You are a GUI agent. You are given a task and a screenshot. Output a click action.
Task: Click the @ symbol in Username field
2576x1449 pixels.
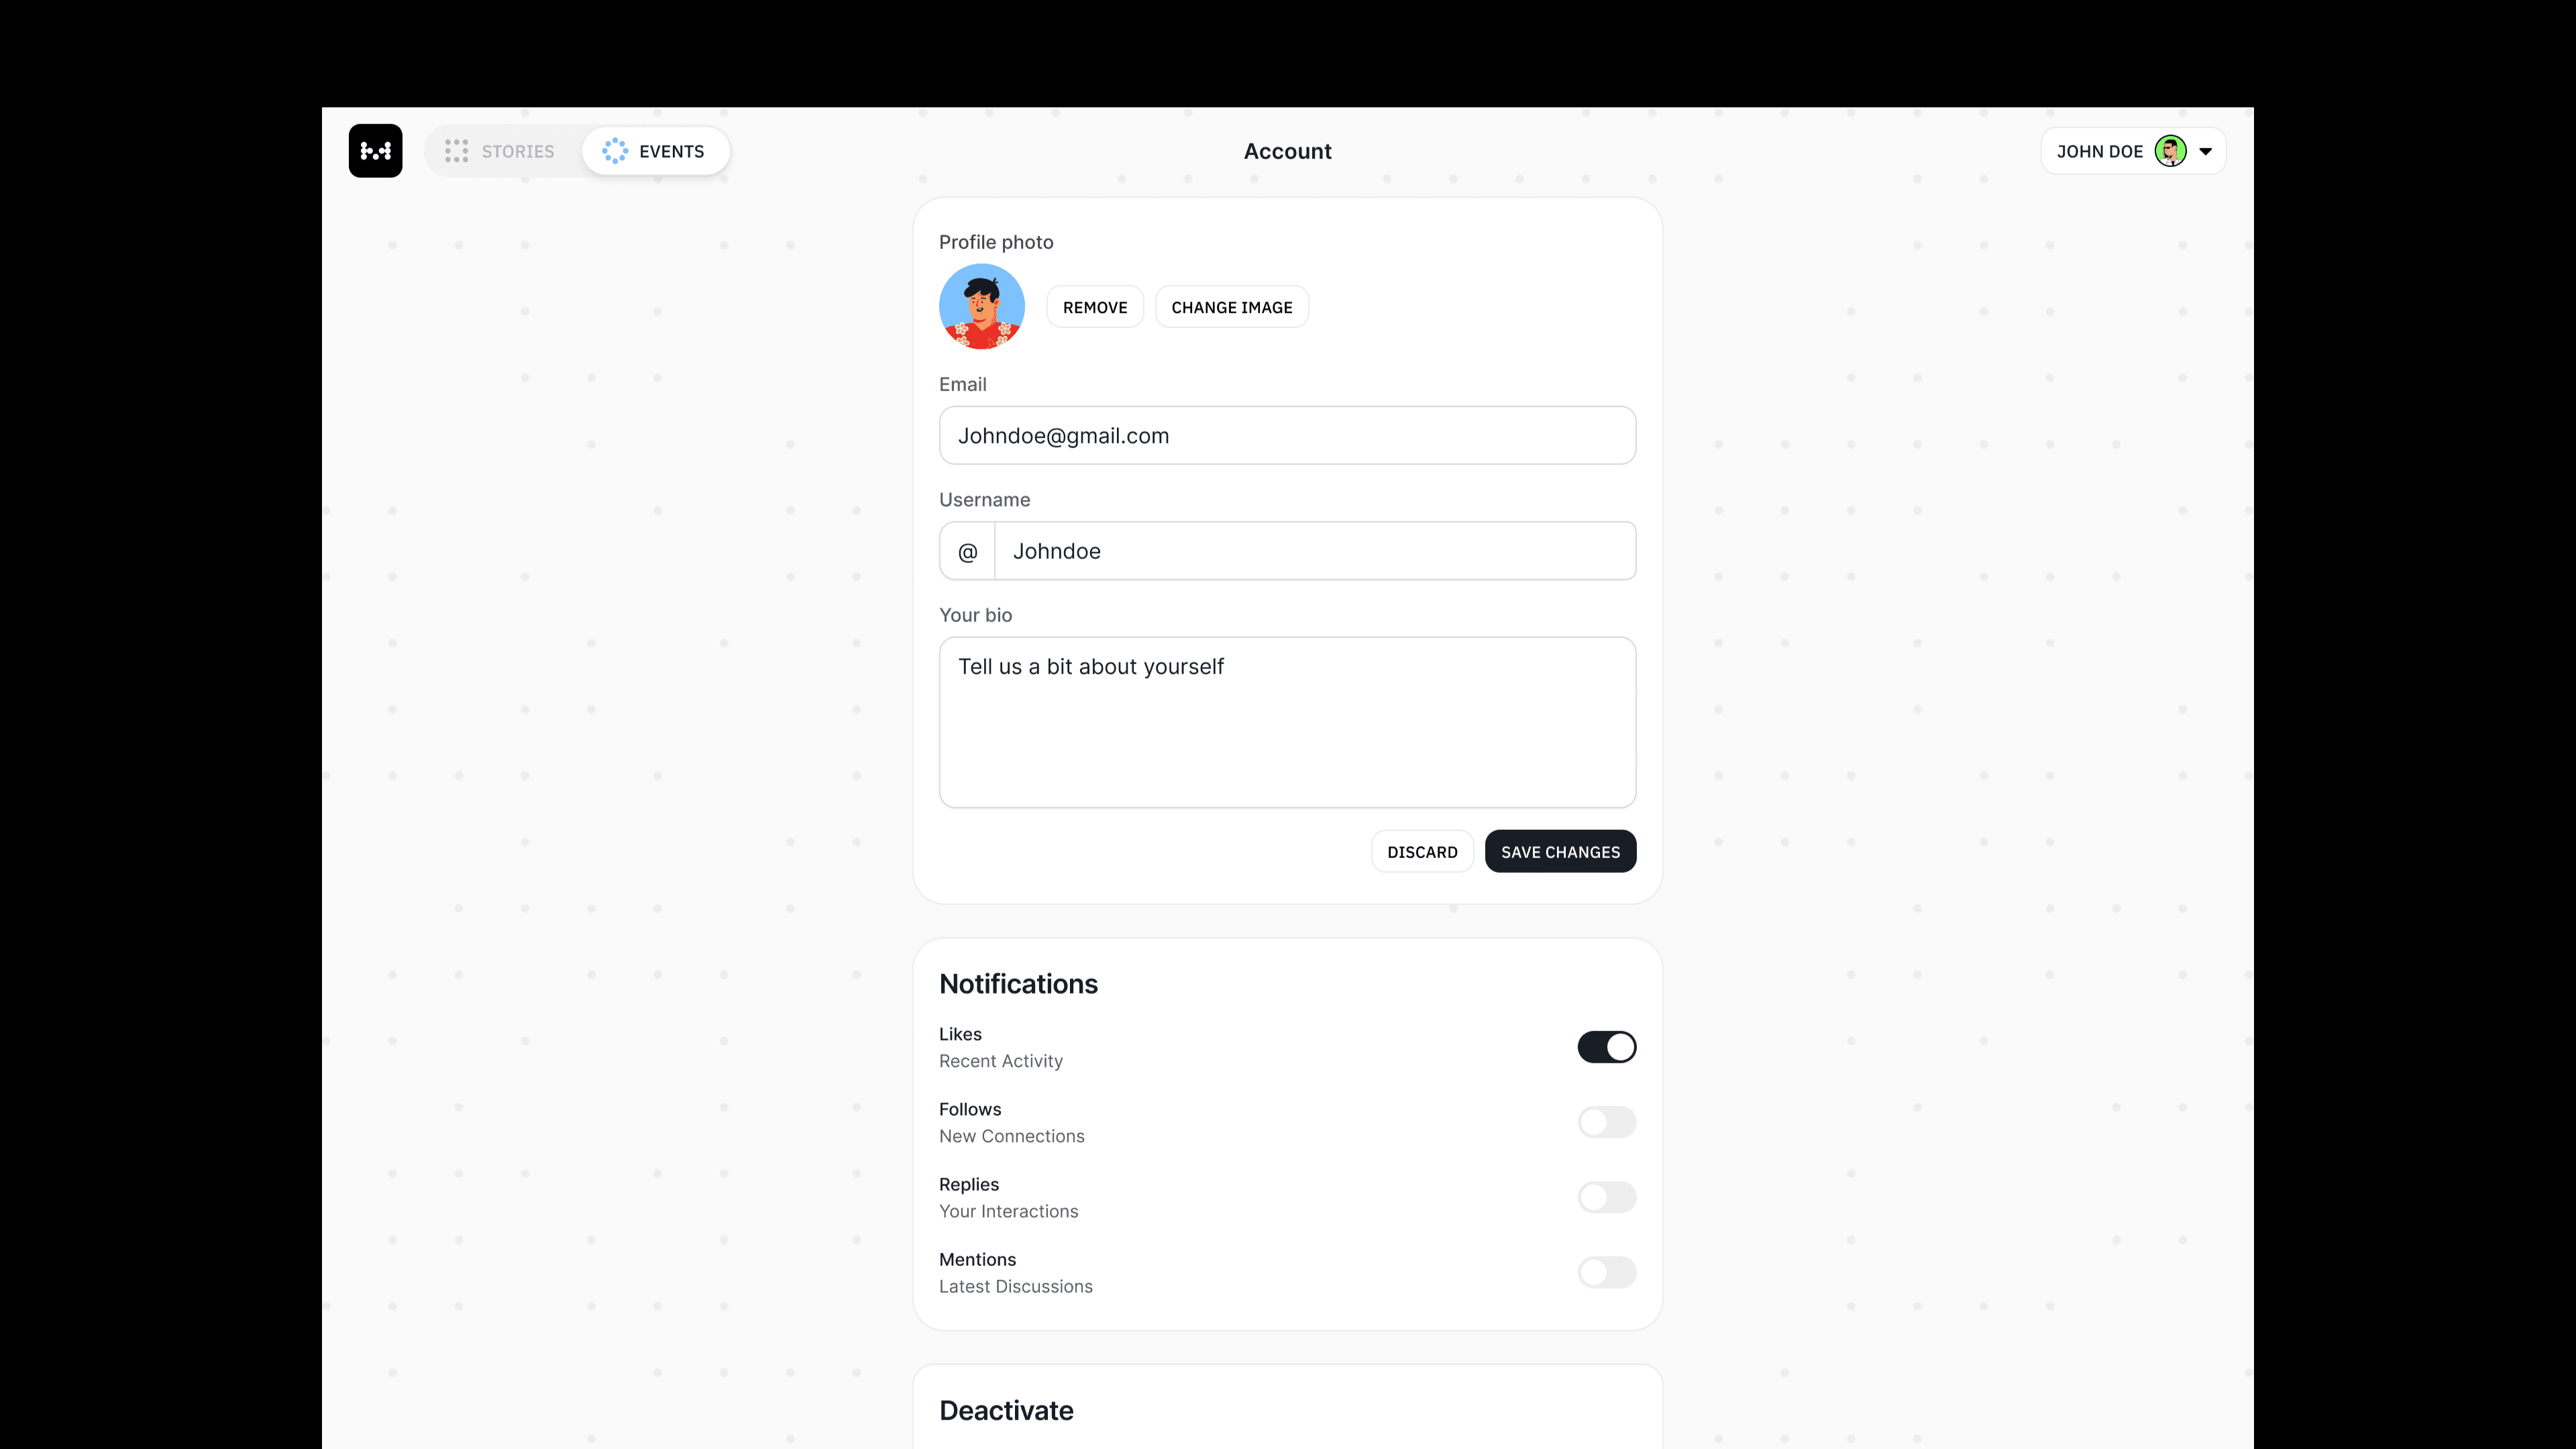point(967,551)
